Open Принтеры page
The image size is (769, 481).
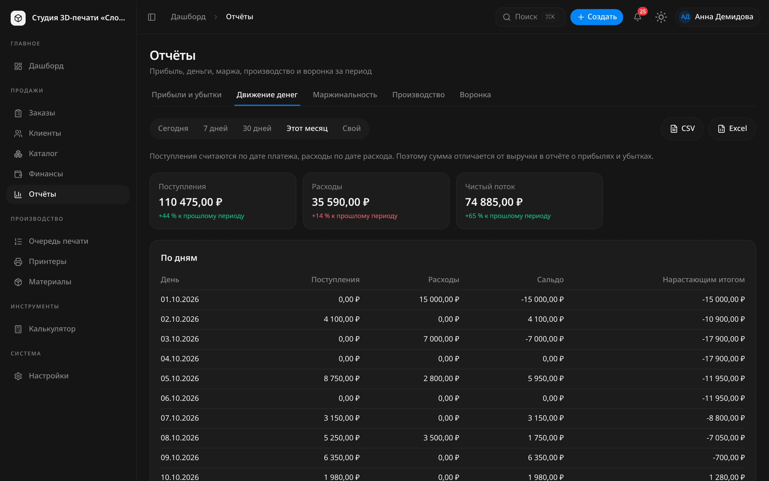(x=68, y=262)
